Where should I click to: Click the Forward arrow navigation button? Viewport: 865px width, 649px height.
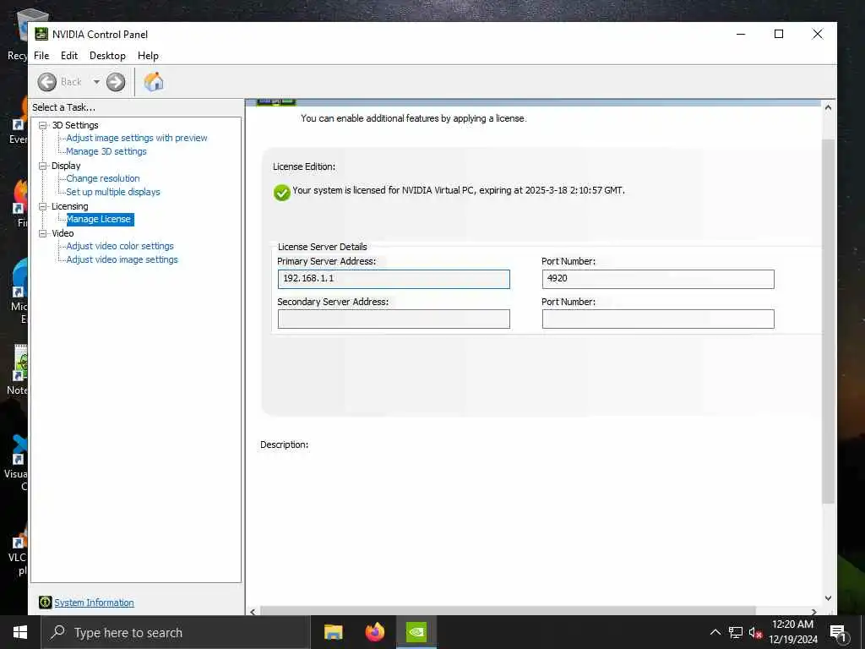[x=115, y=82]
